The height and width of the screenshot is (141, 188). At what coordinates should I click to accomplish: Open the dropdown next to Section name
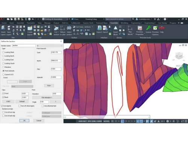[49, 46]
